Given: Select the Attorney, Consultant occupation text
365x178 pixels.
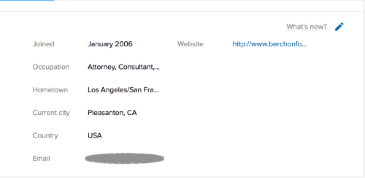Looking at the screenshot, I should coord(120,67).
